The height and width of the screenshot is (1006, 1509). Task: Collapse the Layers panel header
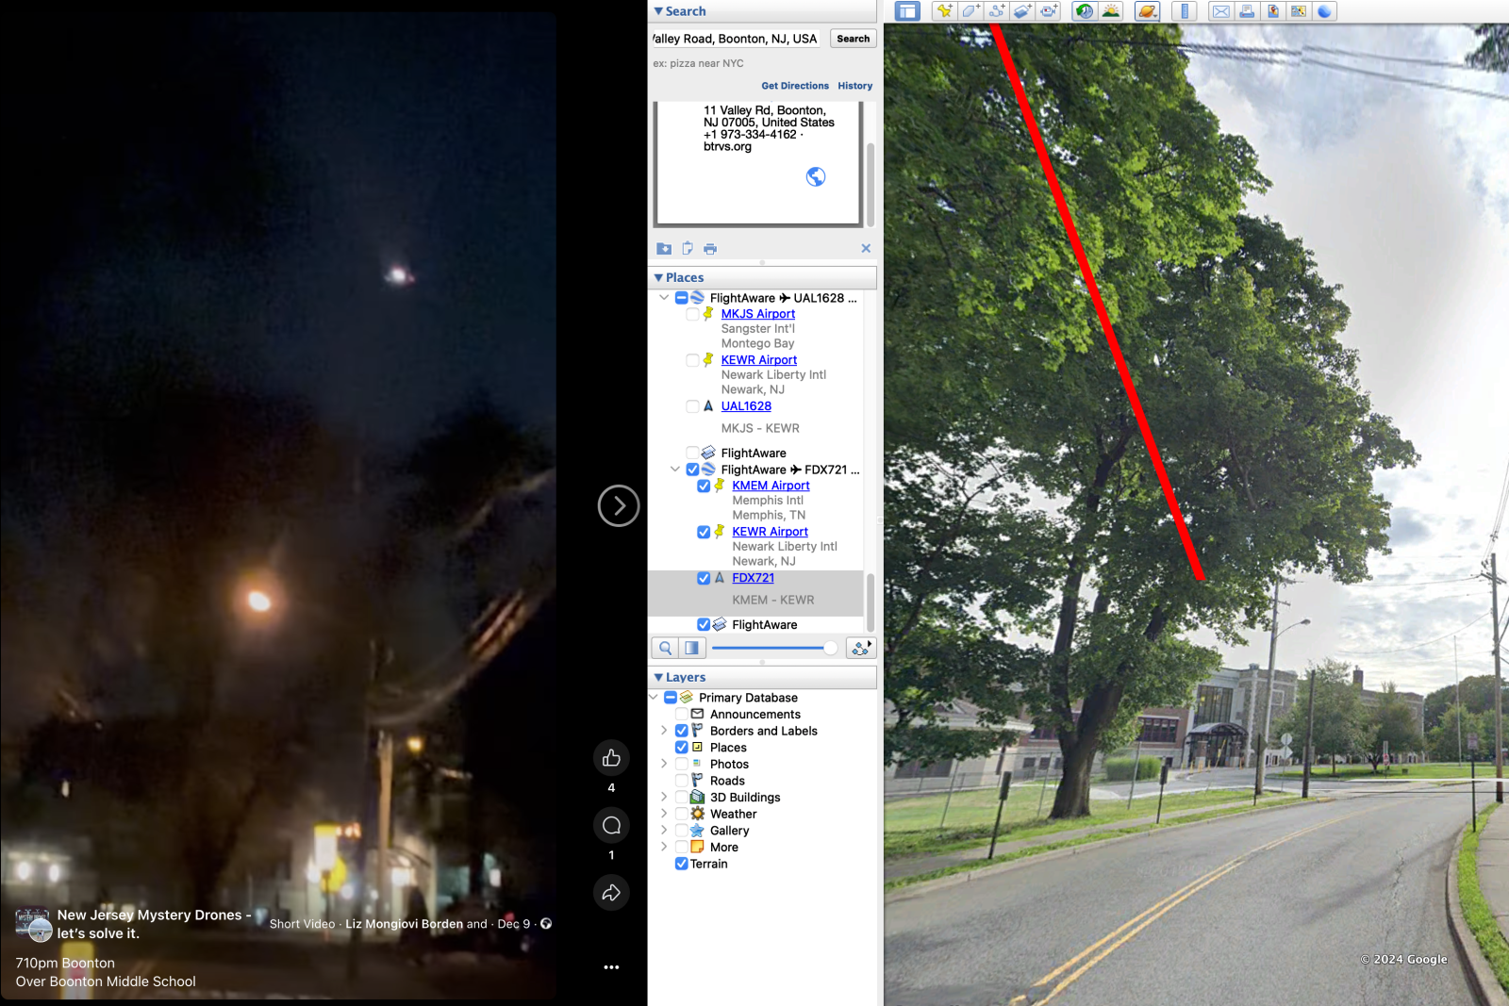coord(658,677)
